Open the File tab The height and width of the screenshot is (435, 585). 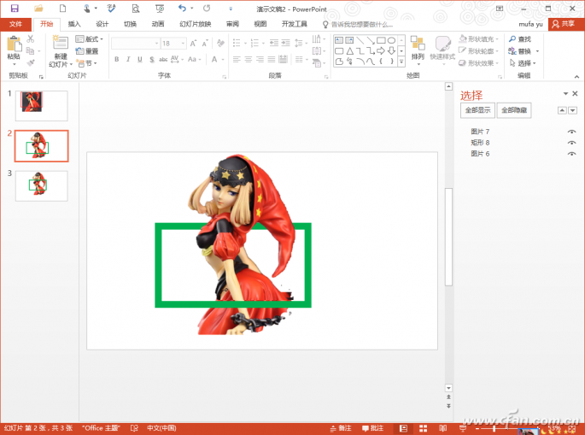click(x=15, y=24)
